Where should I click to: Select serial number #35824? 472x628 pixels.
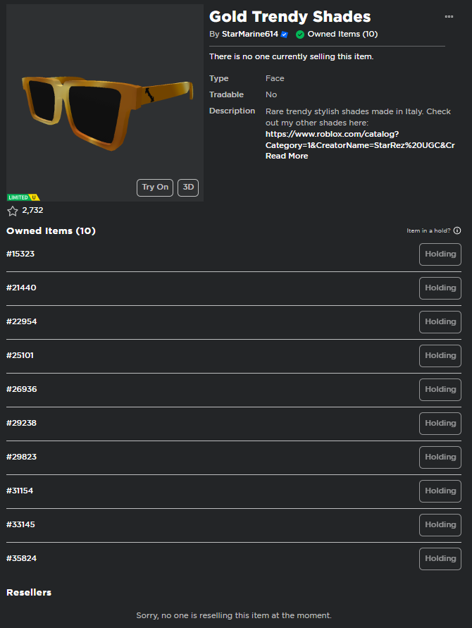click(22, 558)
